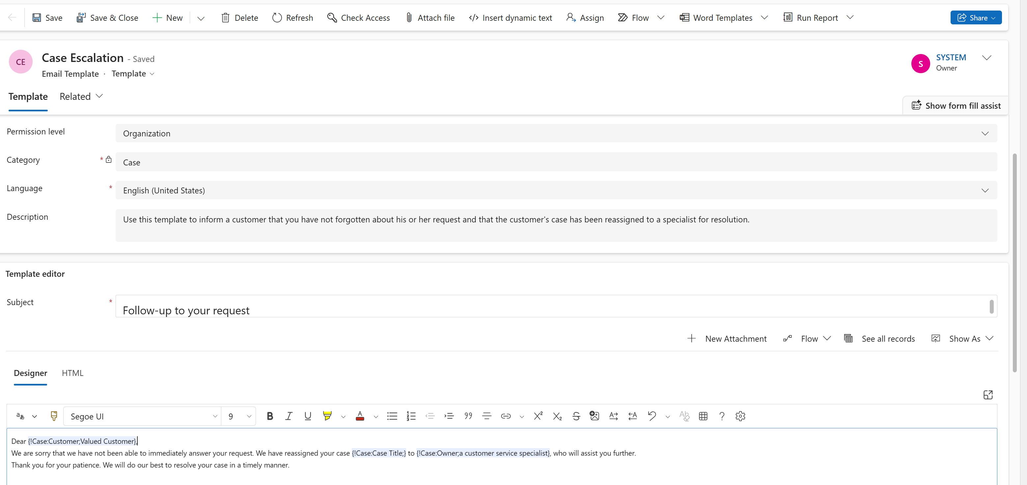Click Save & Close
The width and height of the screenshot is (1027, 485).
pos(107,17)
